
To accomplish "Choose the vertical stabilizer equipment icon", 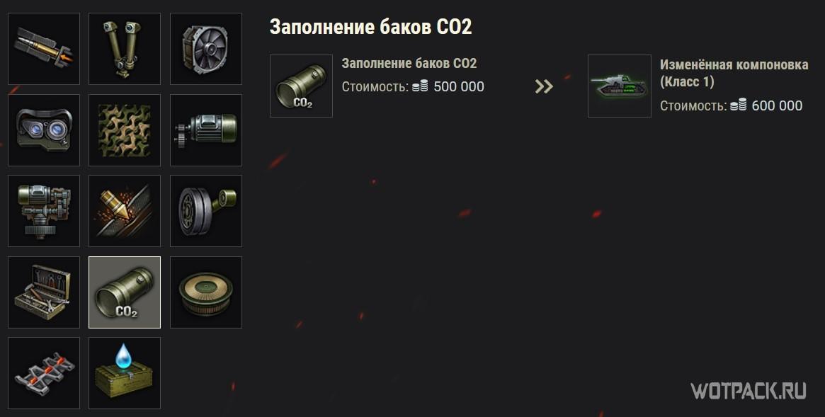I will (44, 211).
